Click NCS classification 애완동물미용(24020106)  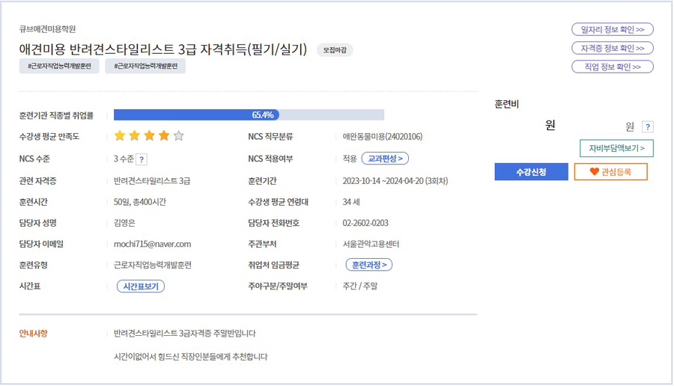tap(382, 137)
